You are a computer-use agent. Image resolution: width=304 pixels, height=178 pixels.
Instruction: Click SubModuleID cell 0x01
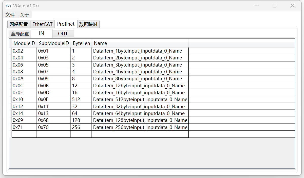54,51
